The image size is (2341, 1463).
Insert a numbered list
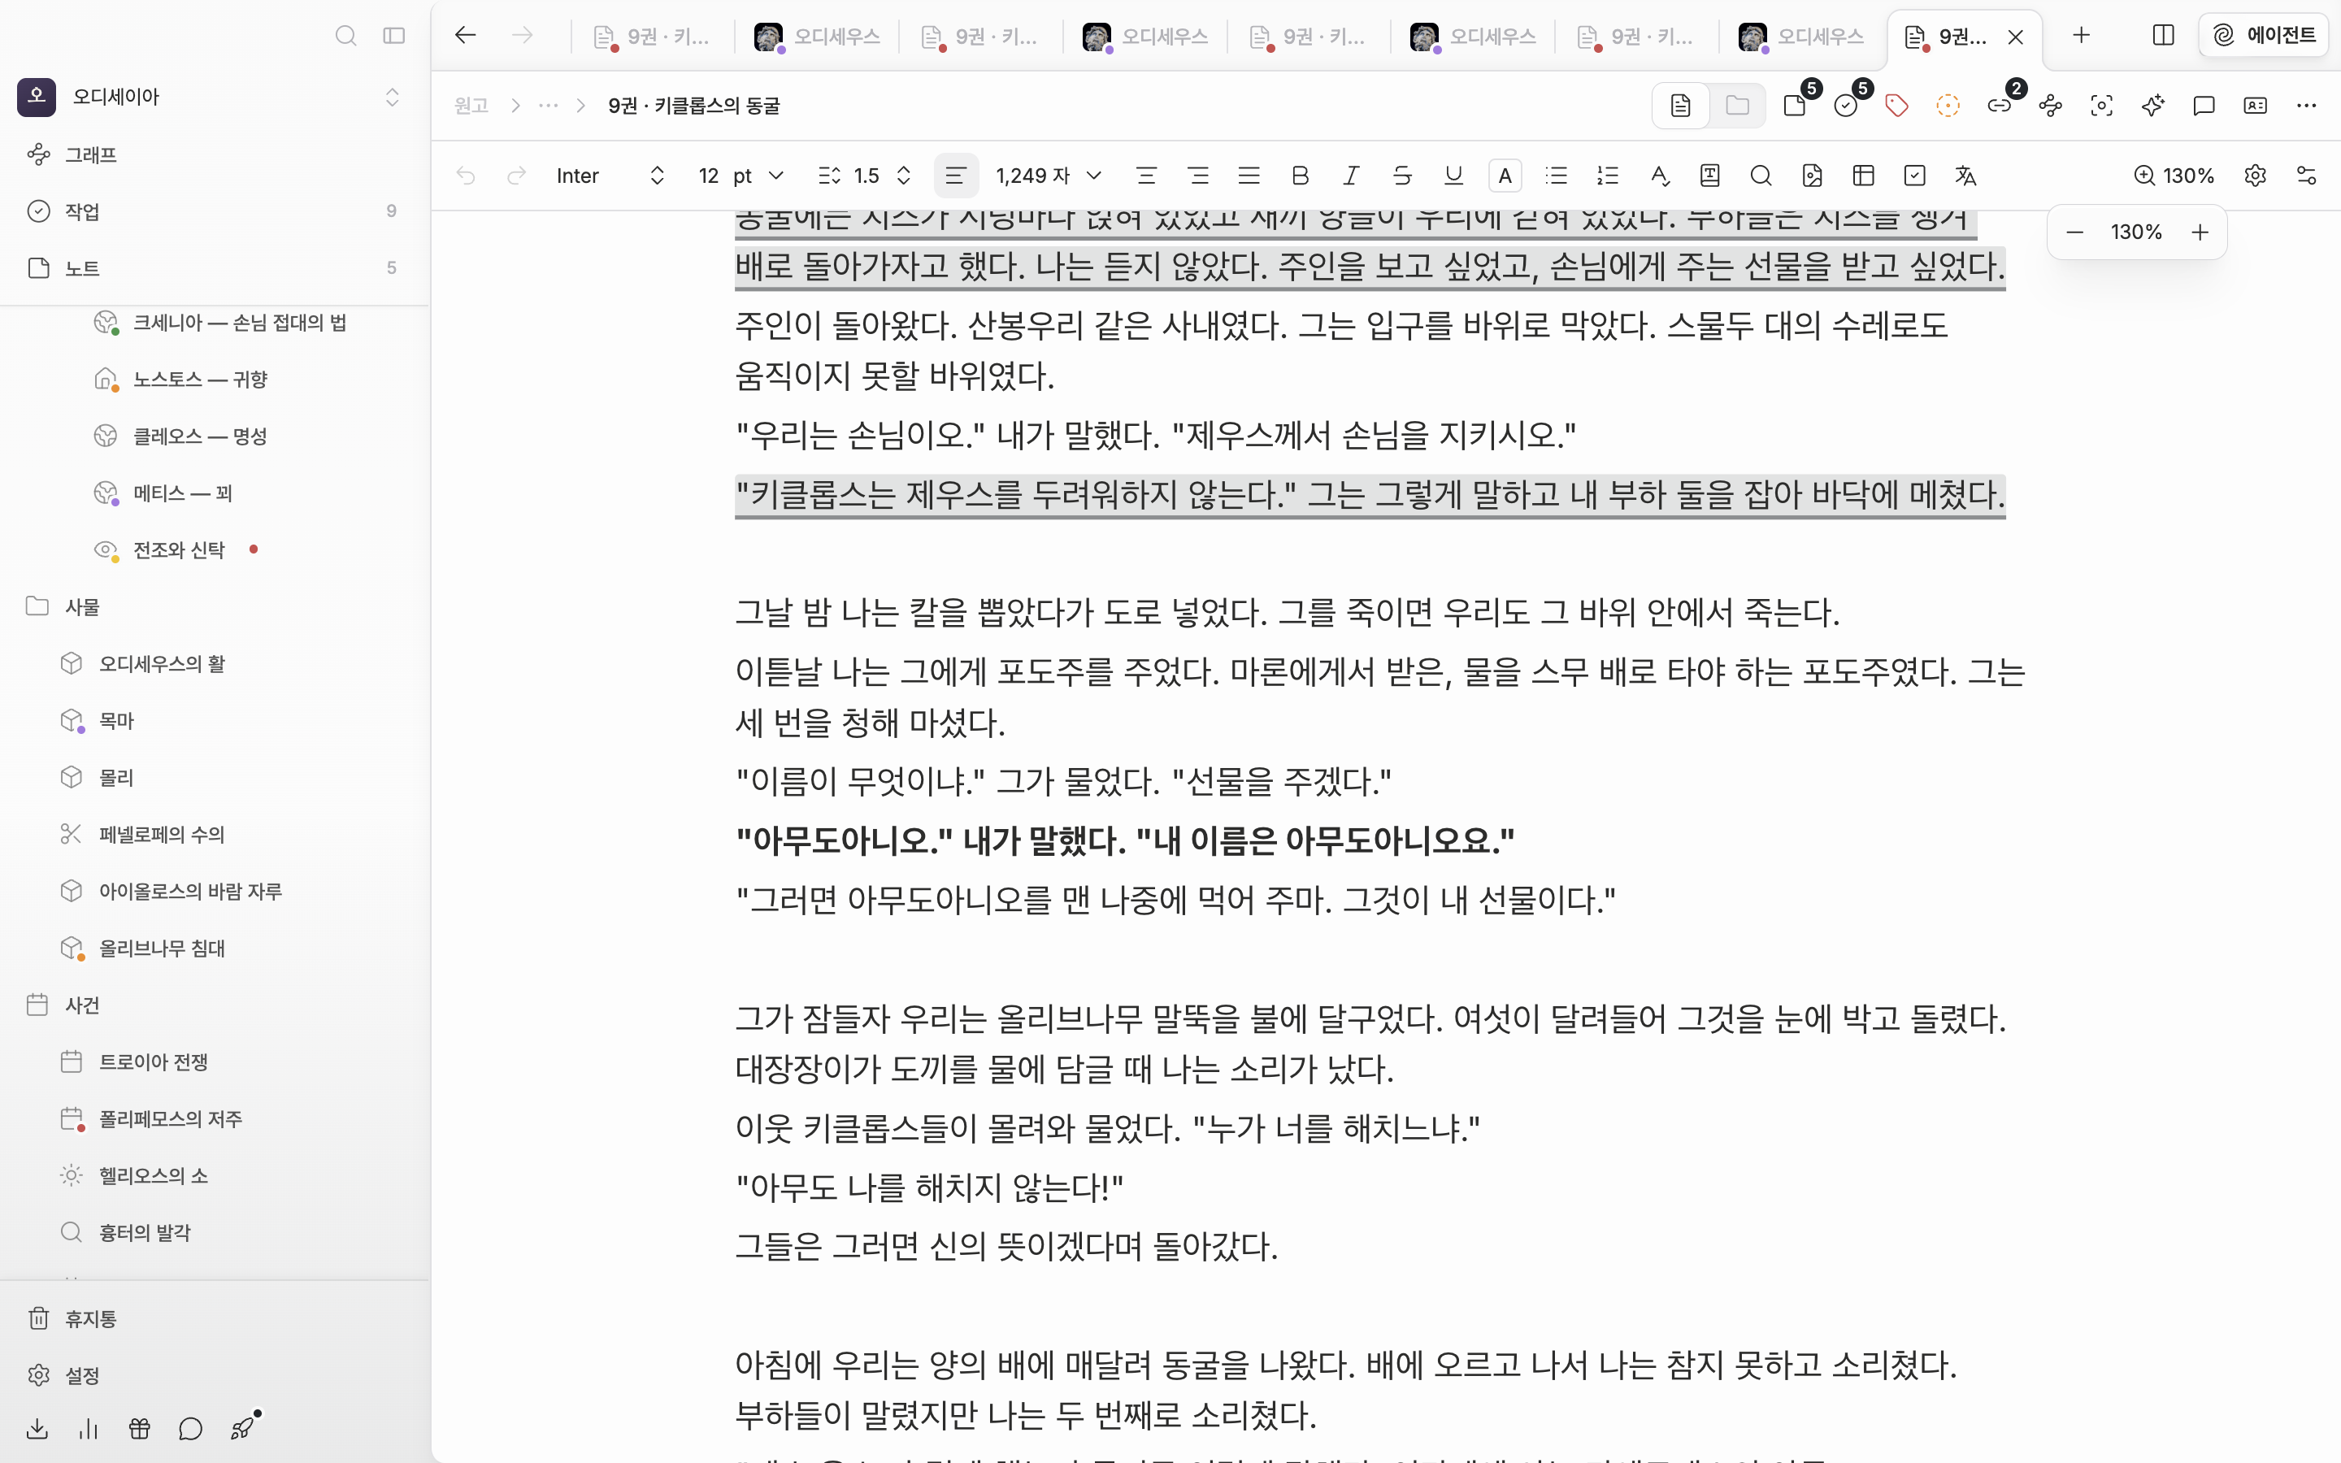click(1607, 175)
